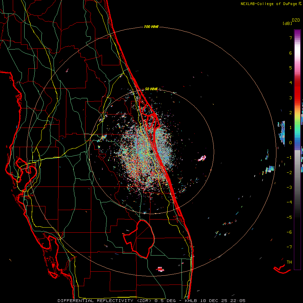Click the white-pink echo east of the radar
The height and width of the screenshot is (303, 303).
(x=202, y=158)
